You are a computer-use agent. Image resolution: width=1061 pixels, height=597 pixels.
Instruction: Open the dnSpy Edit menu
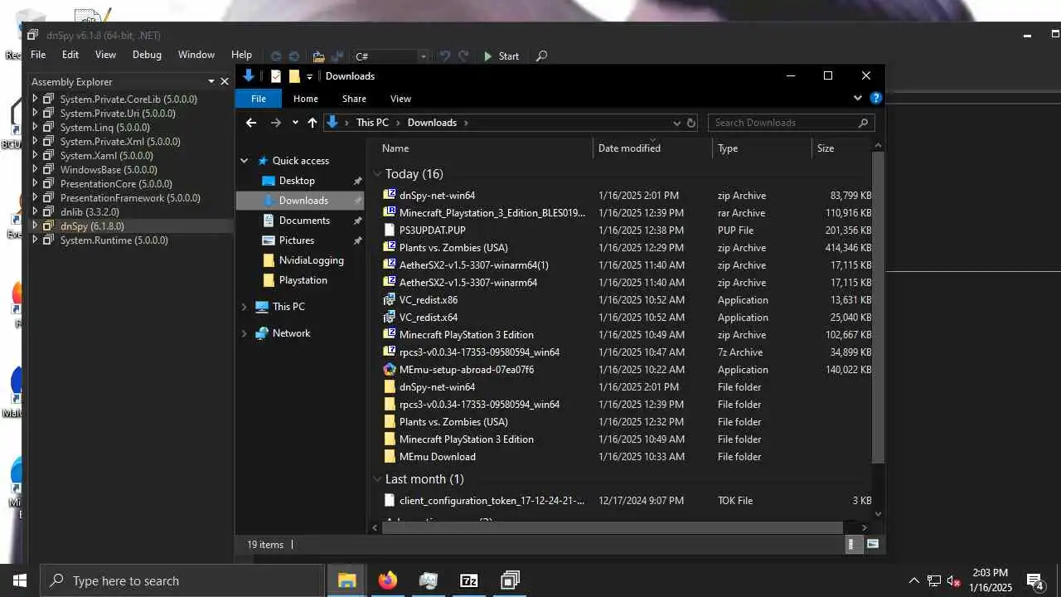(x=70, y=55)
